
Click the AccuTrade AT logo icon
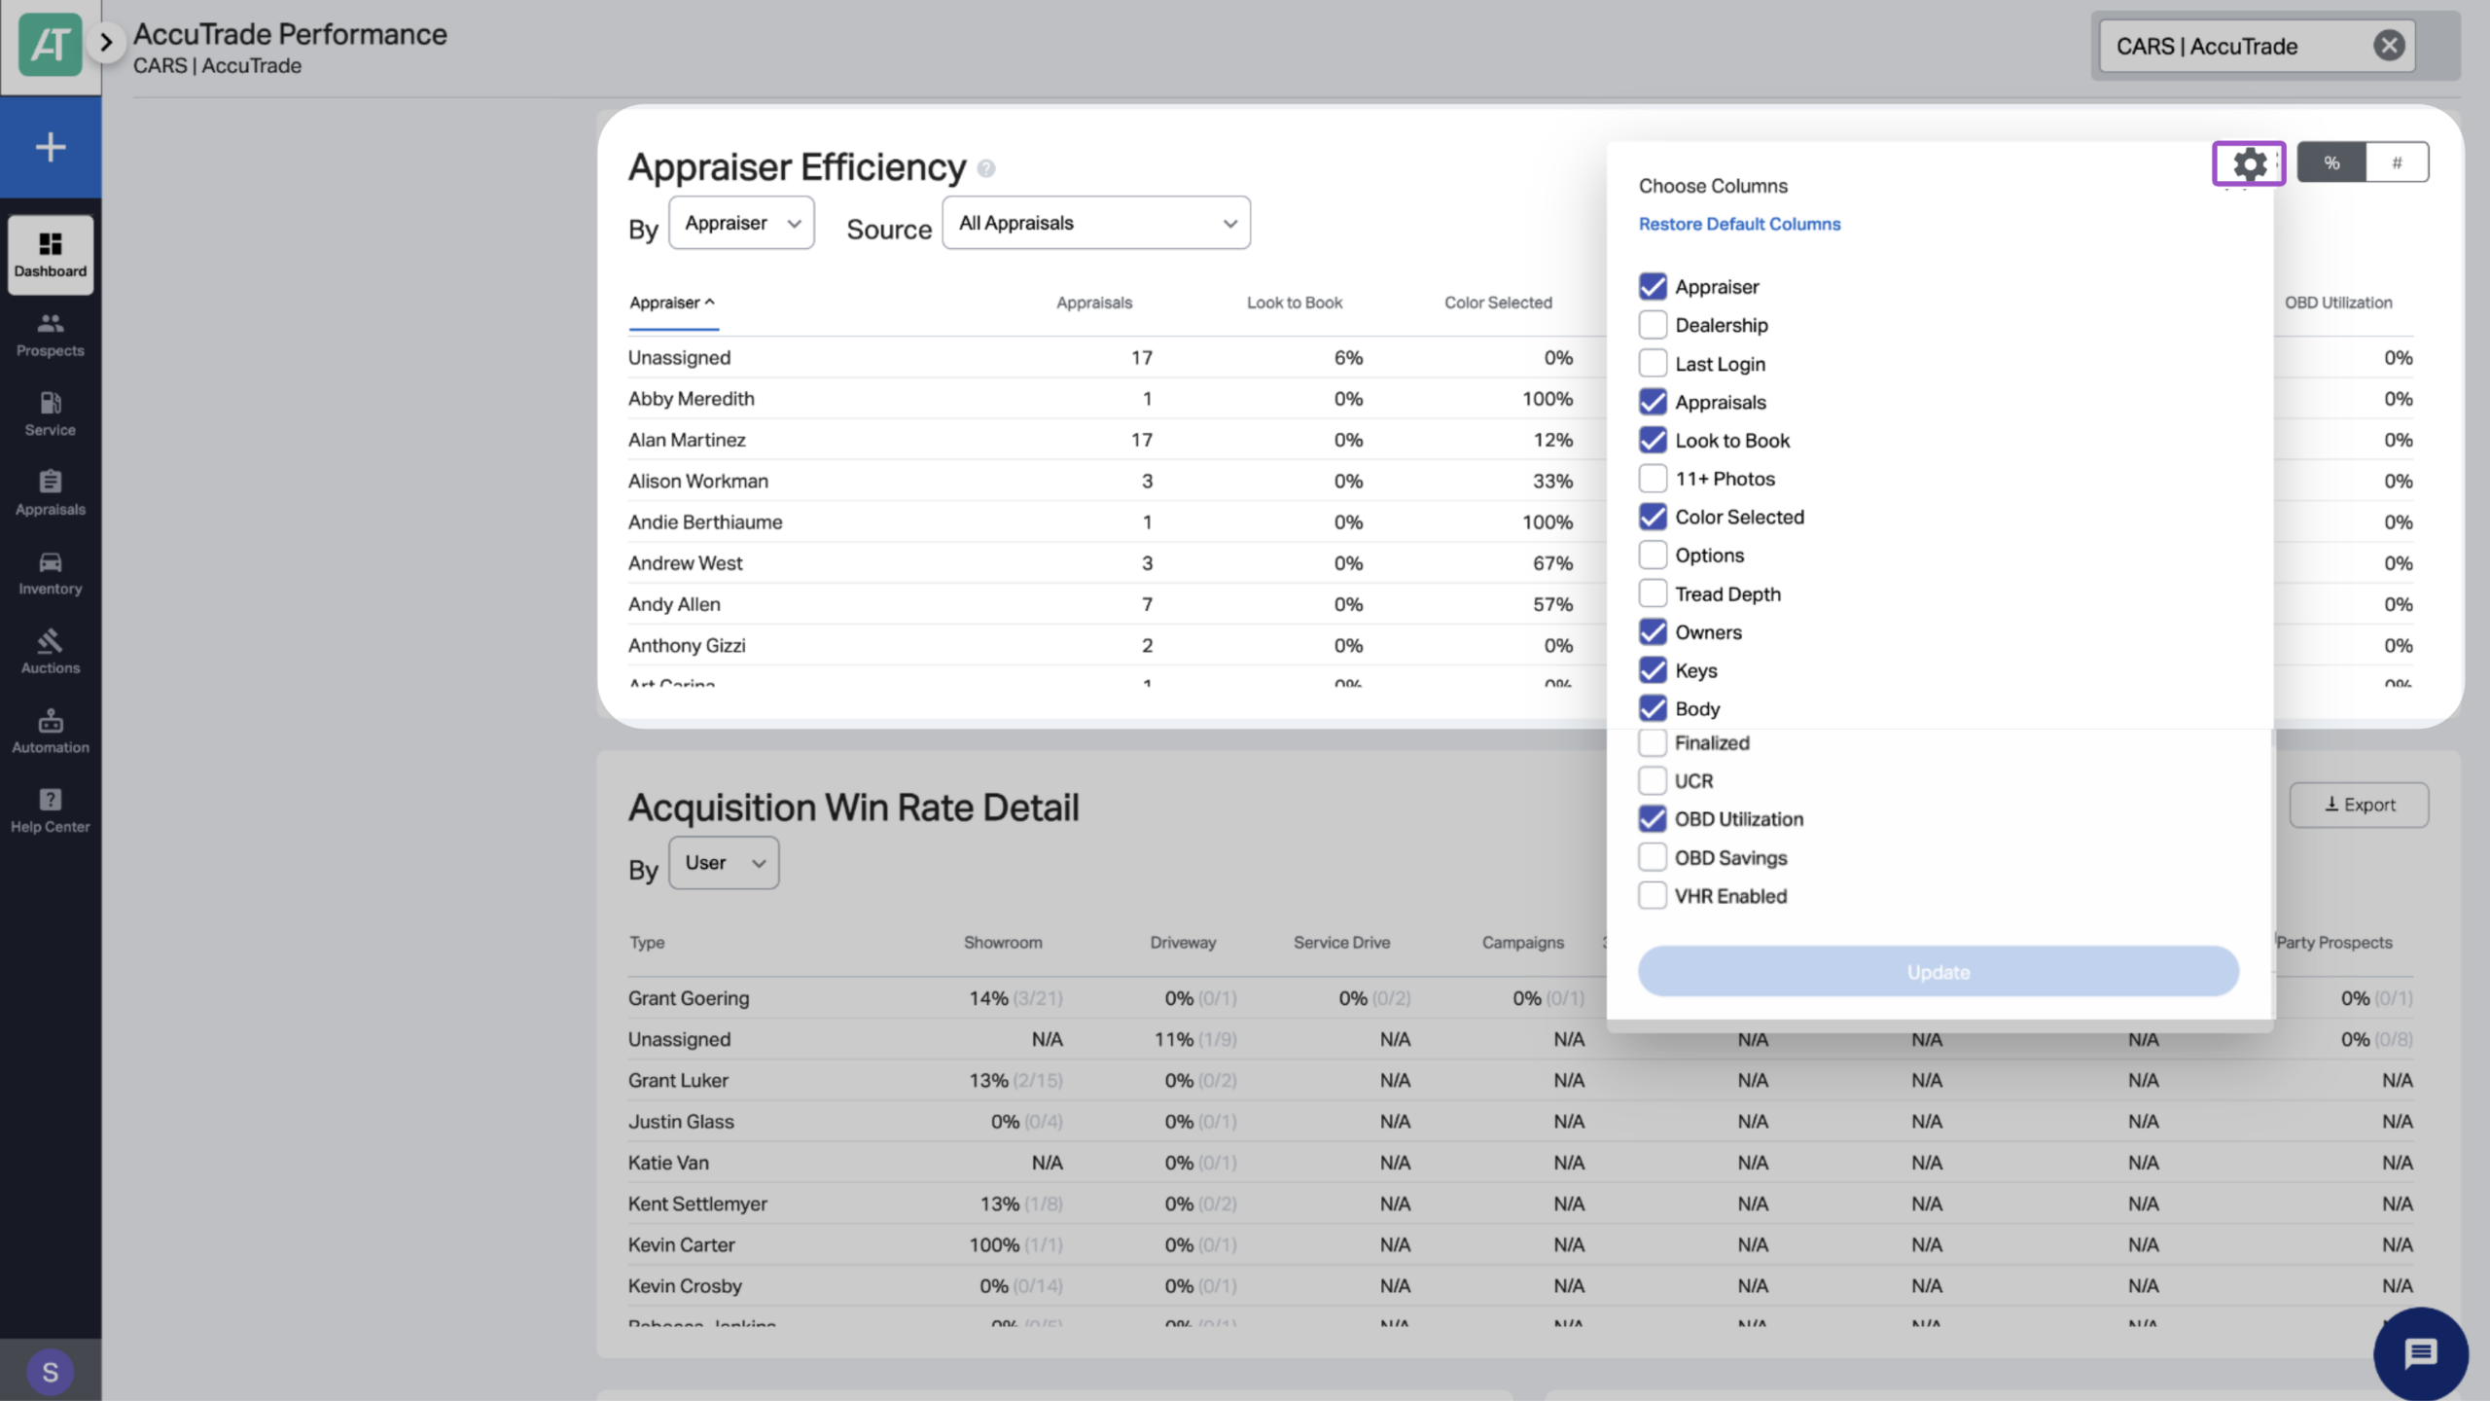click(x=50, y=44)
